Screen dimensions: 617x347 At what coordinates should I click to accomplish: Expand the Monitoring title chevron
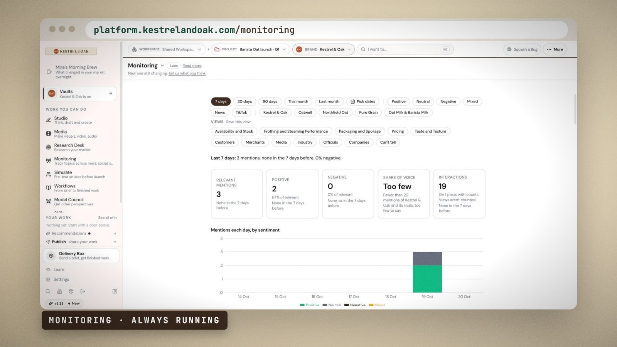162,66
